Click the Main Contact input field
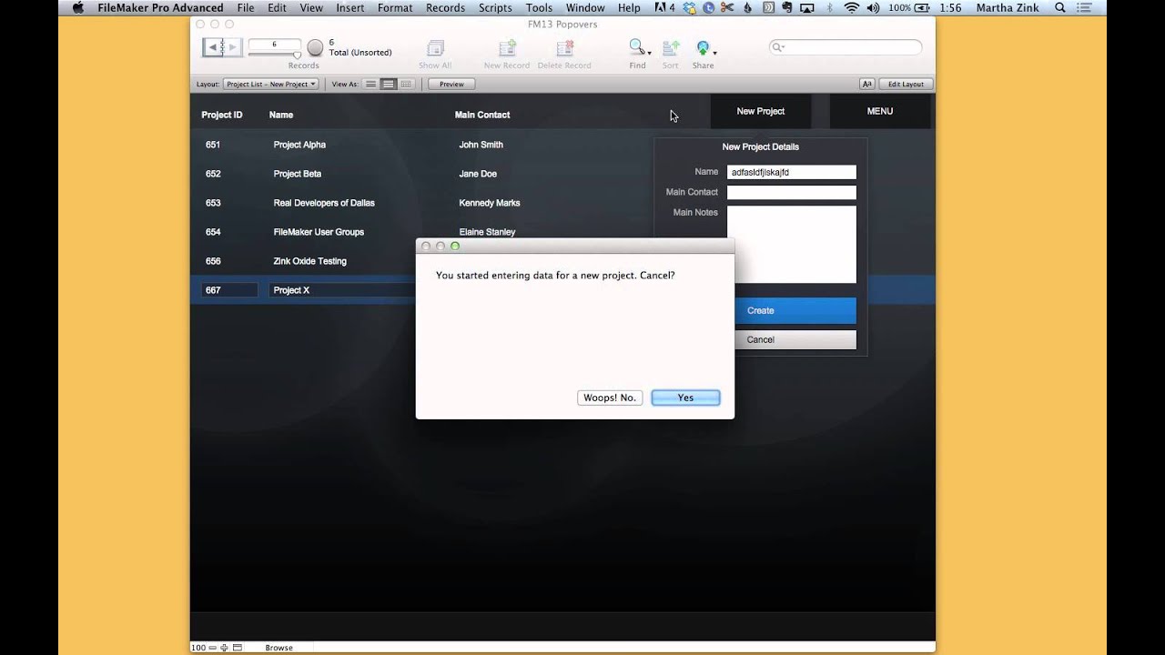1165x655 pixels. click(792, 192)
